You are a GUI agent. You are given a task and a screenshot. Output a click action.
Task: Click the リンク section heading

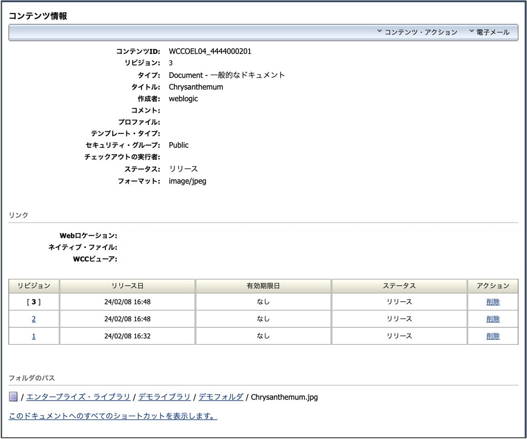[x=18, y=215]
